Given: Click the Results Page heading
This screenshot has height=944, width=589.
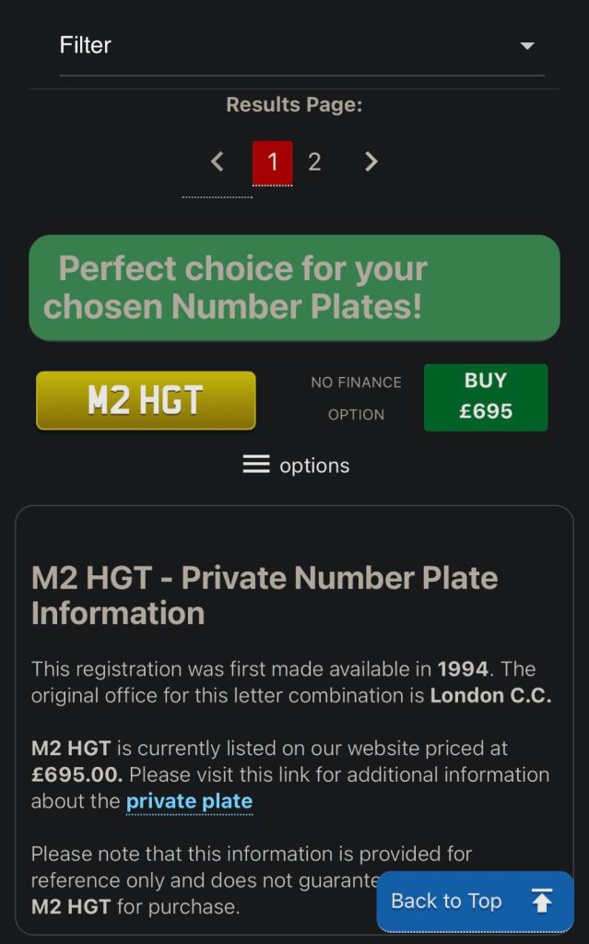Looking at the screenshot, I should [x=295, y=104].
